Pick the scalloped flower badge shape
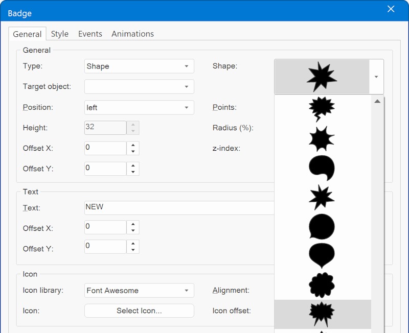The image size is (409, 333). [x=322, y=285]
